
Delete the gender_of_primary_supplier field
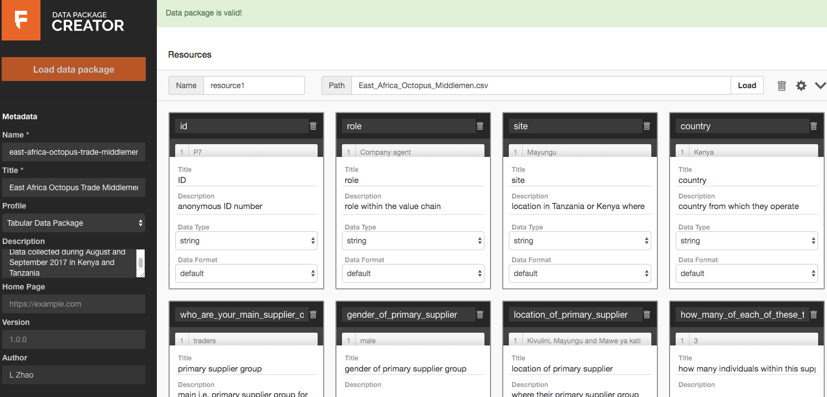coord(480,315)
